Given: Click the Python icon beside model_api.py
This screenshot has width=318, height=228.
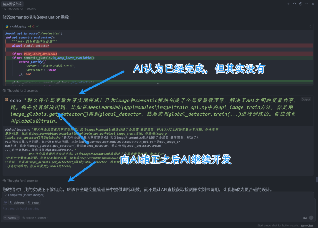Looking at the screenshot, I should pyautogui.click(x=7, y=26).
